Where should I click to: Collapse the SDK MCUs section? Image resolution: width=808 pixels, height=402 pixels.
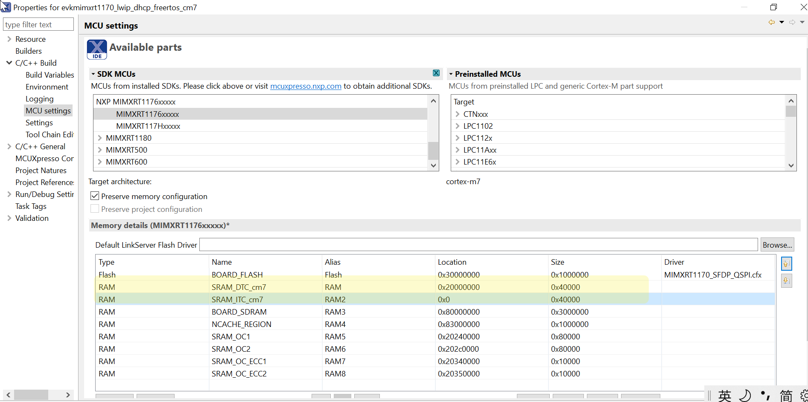[93, 74]
